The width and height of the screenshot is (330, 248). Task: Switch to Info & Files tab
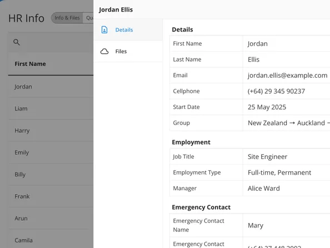point(67,18)
